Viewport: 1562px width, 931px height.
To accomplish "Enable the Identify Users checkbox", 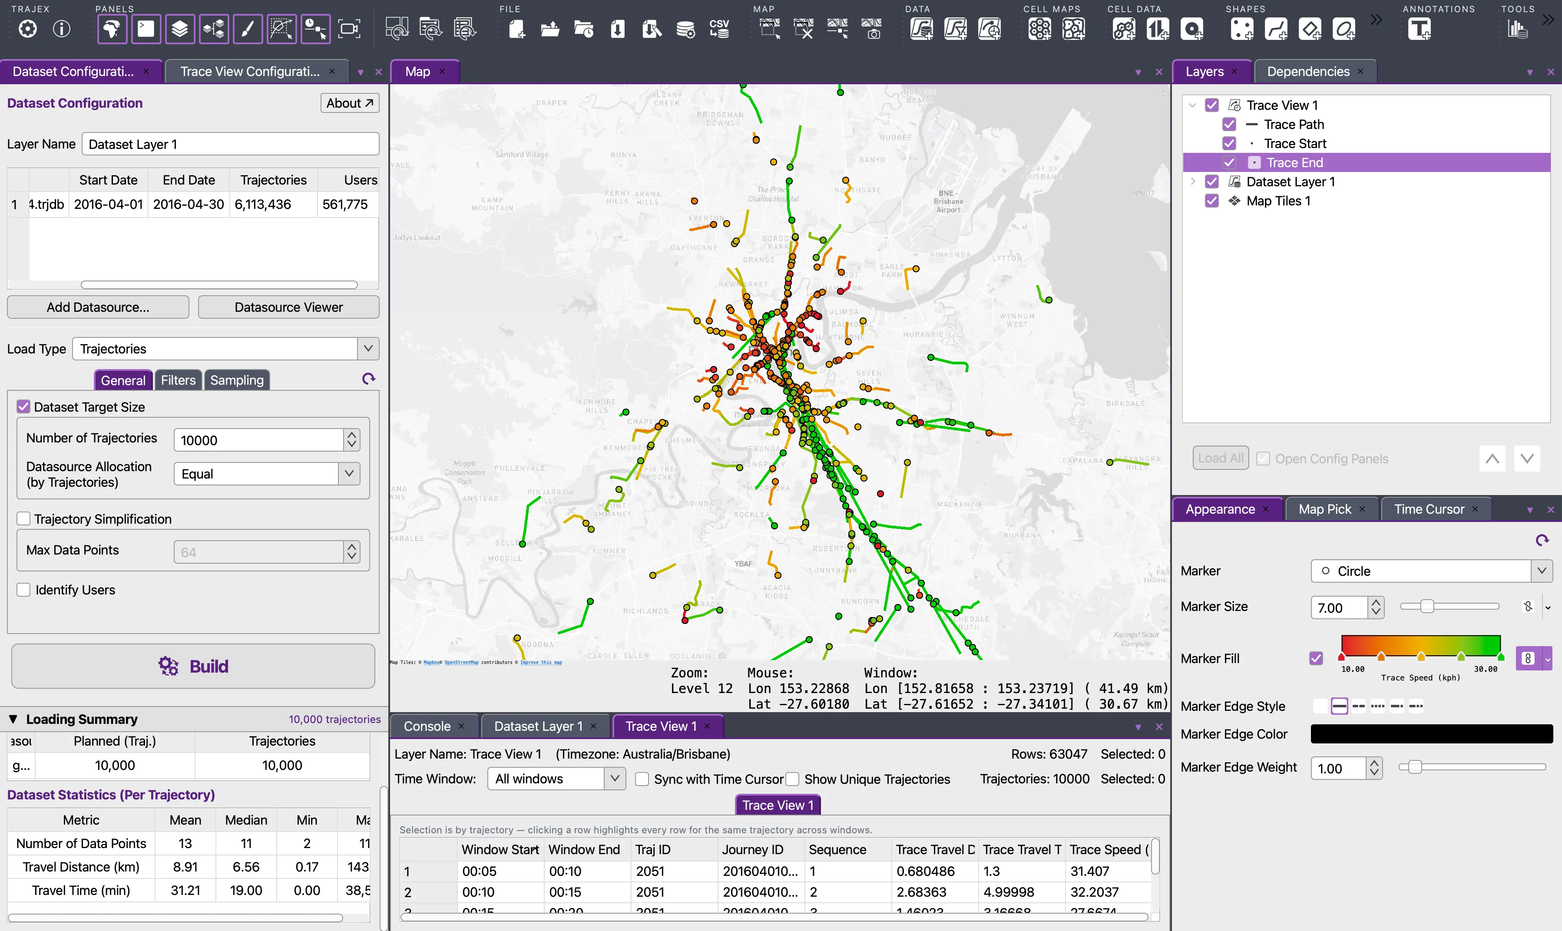I will [x=23, y=590].
